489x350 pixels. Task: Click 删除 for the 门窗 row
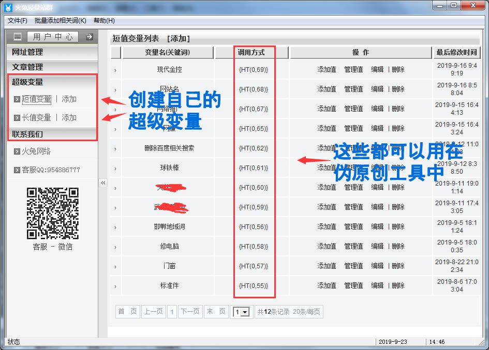[x=398, y=266]
